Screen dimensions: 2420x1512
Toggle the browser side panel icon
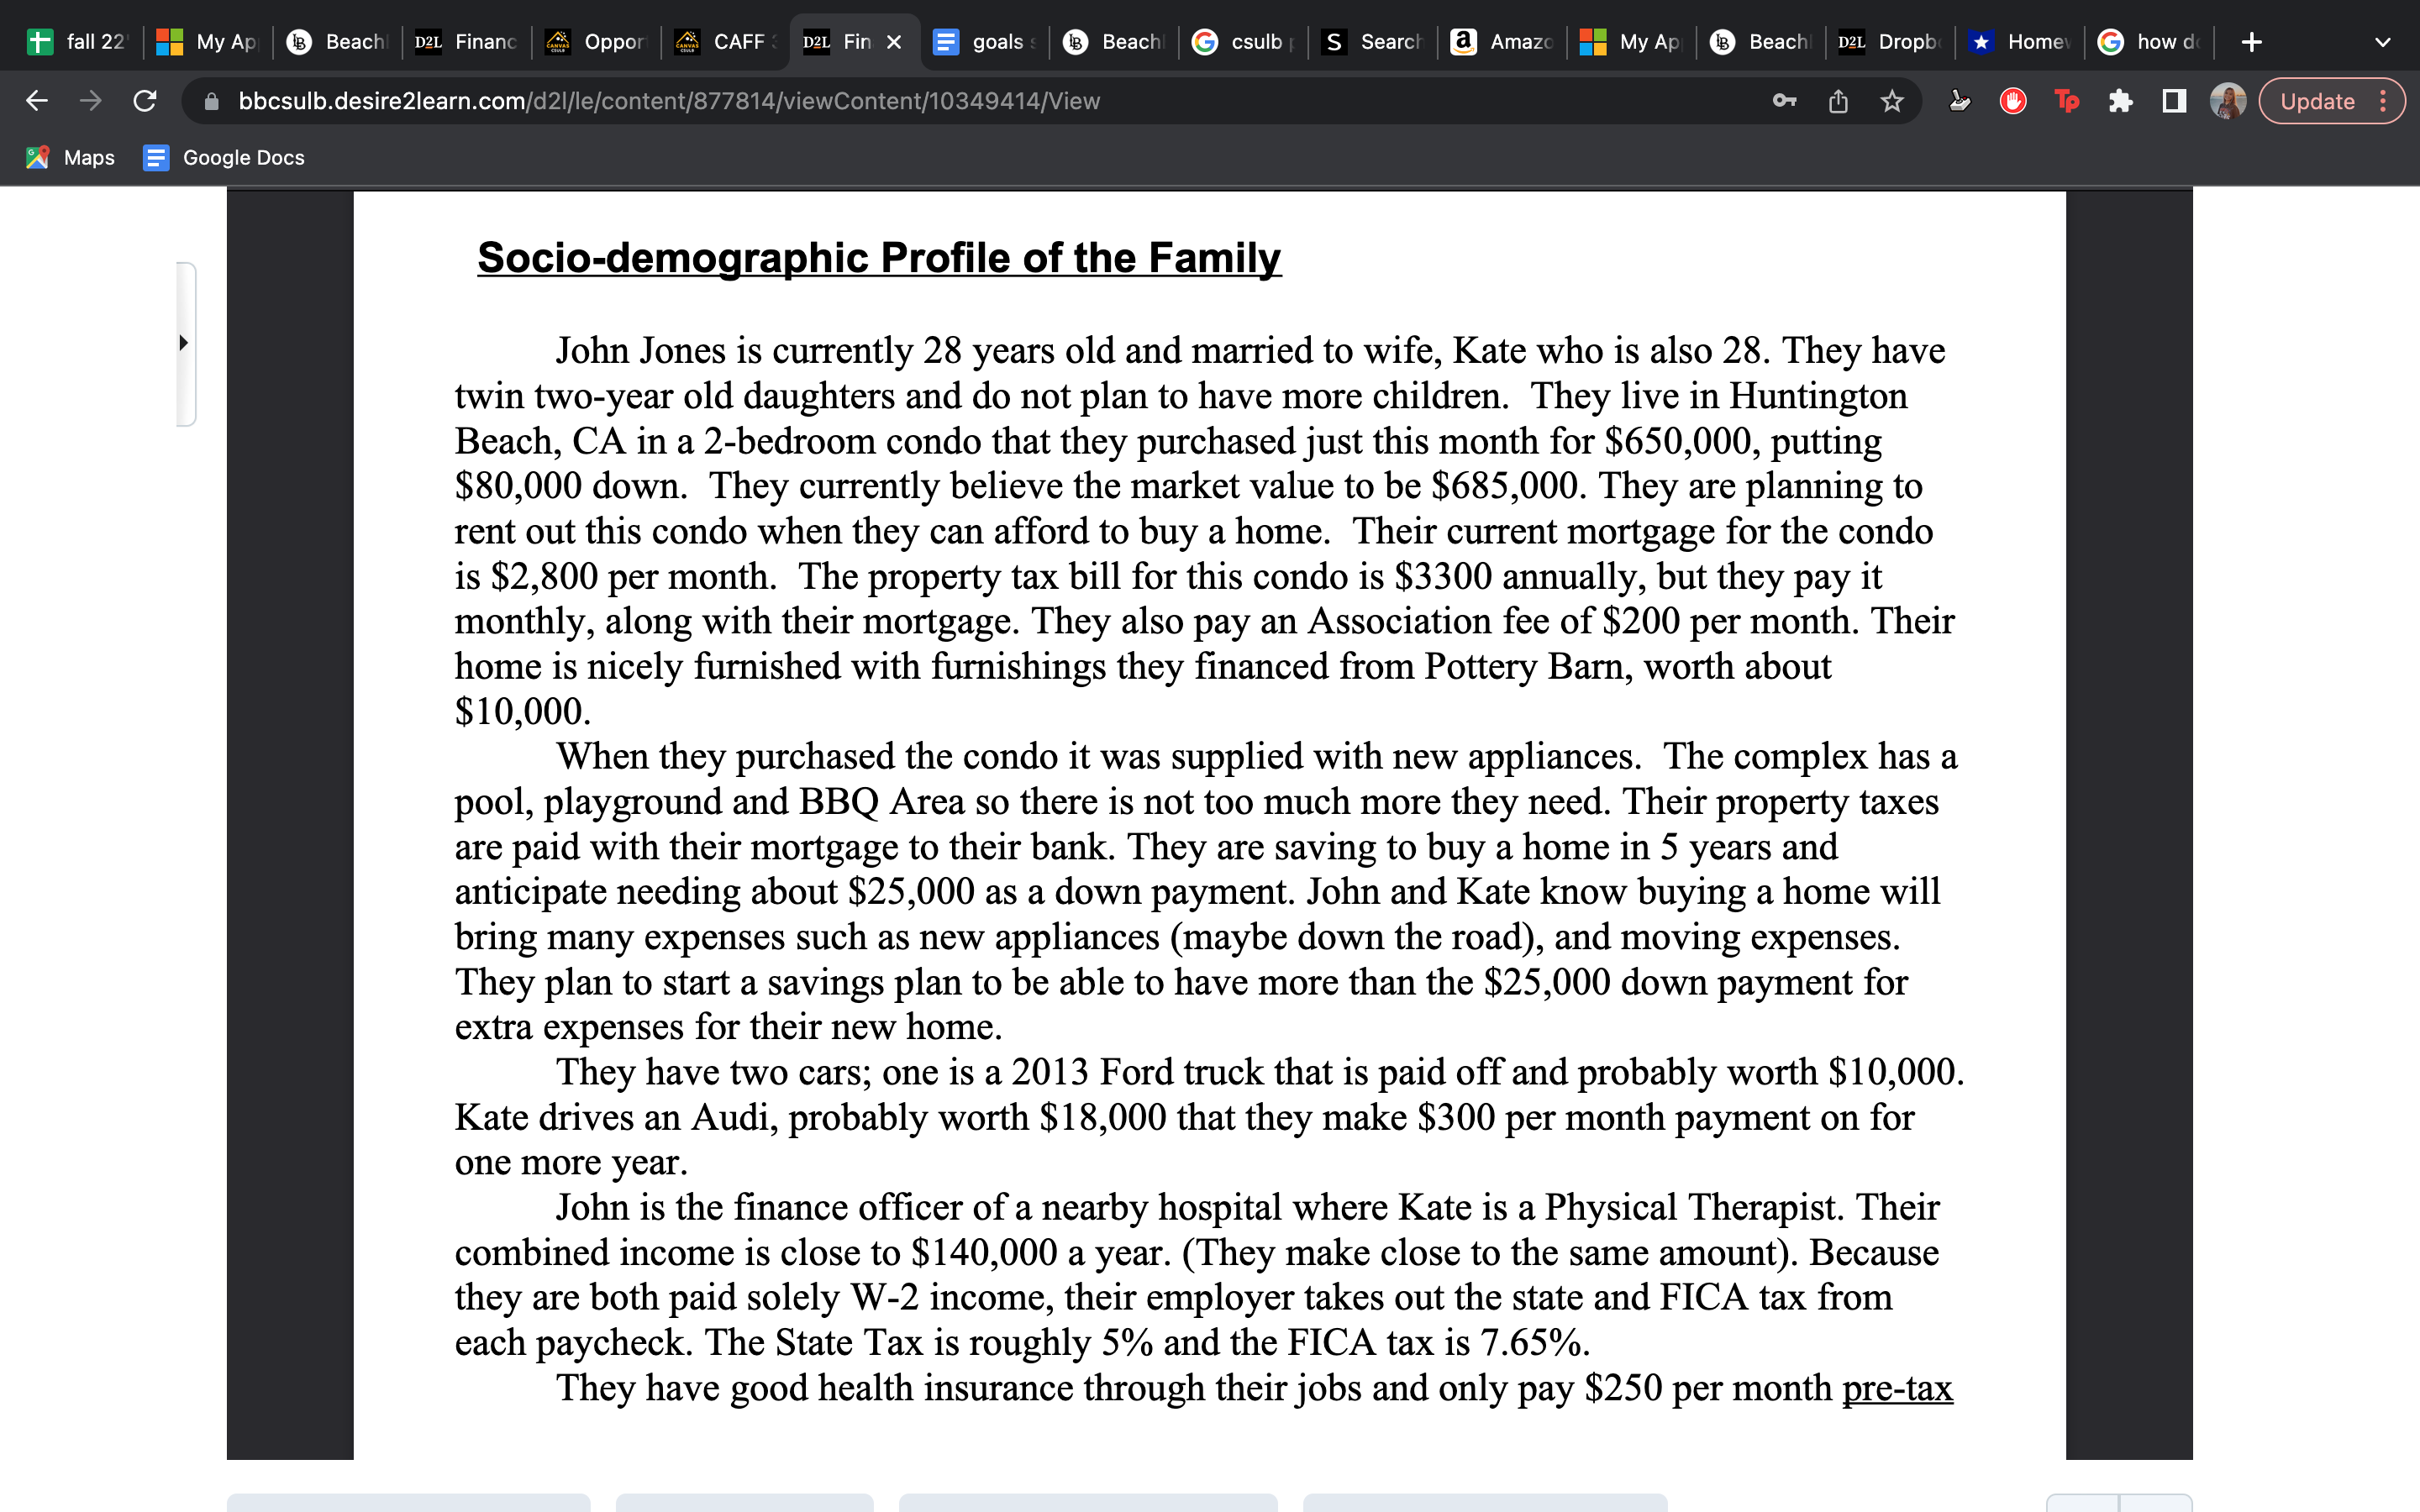(x=2174, y=101)
